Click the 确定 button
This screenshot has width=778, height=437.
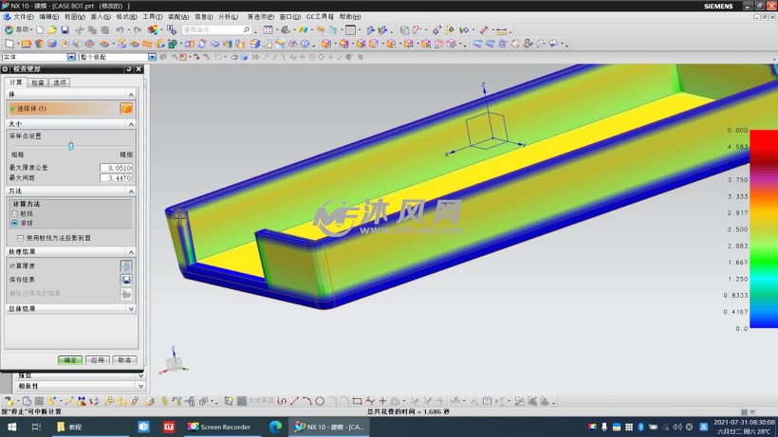pyautogui.click(x=70, y=360)
